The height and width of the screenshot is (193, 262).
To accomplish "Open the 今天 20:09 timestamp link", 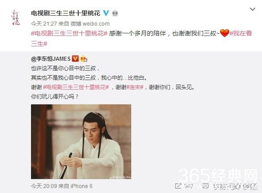I will click(x=44, y=186).
